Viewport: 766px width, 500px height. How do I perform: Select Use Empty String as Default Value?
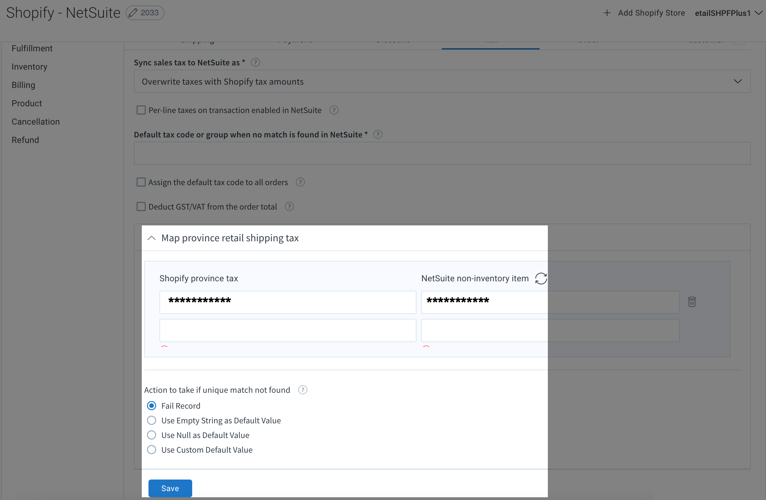(152, 421)
